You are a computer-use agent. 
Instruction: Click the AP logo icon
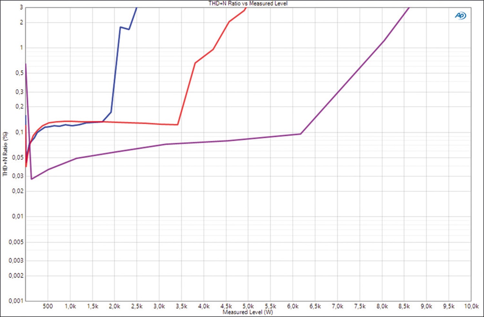[x=460, y=16]
